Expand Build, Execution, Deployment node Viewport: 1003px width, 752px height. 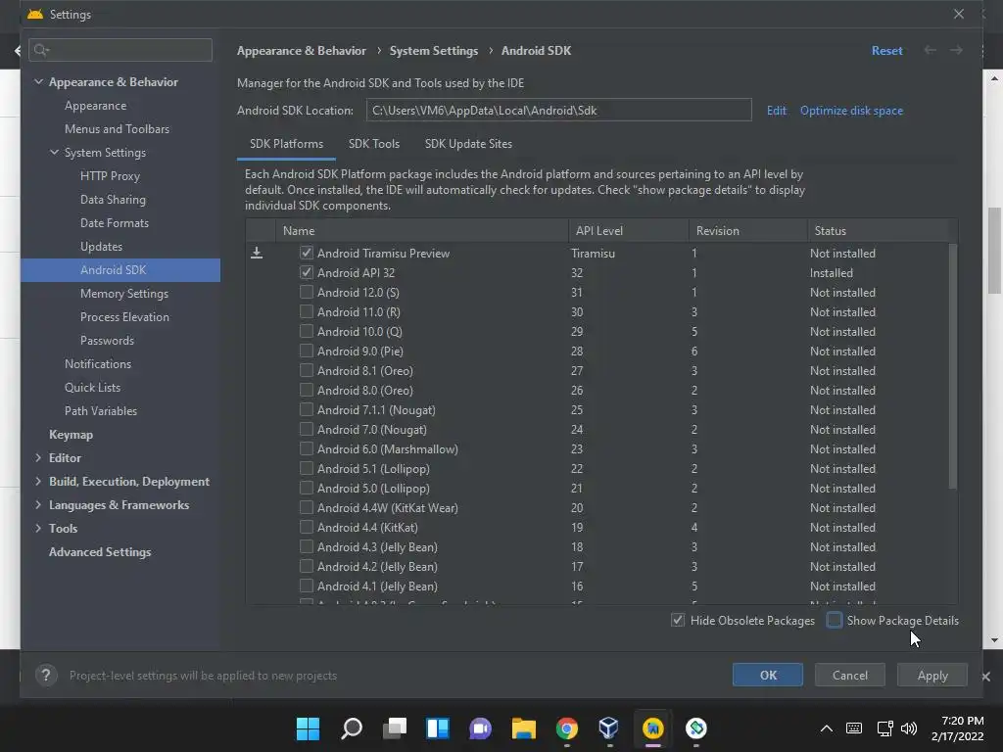[x=38, y=482]
